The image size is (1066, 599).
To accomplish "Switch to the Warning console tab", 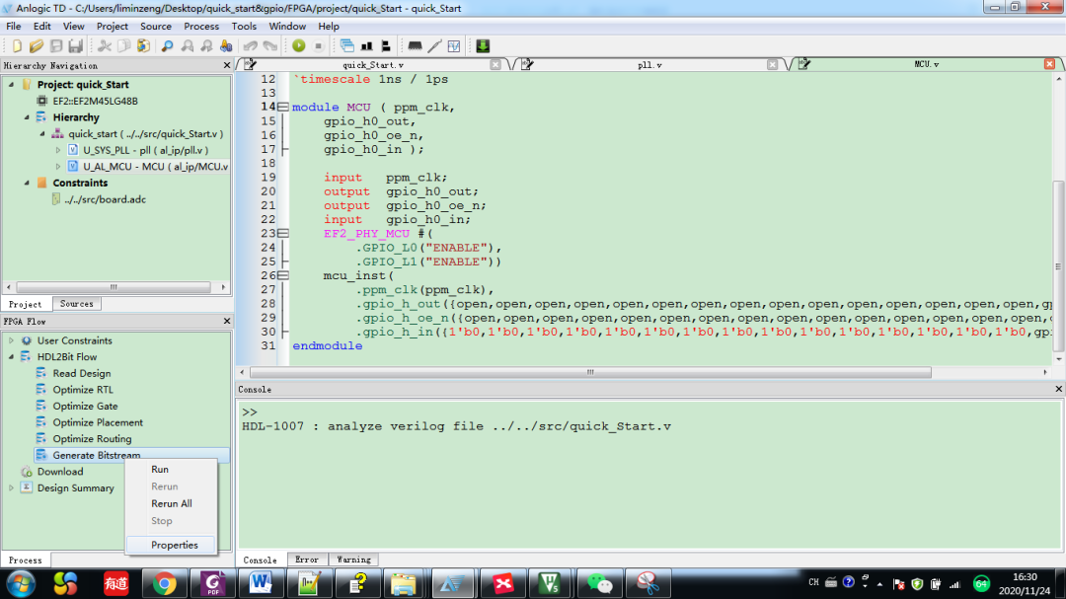I will [x=353, y=560].
